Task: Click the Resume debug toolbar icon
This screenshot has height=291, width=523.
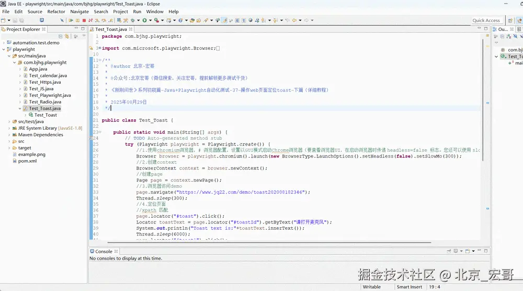Action: tap(71, 20)
